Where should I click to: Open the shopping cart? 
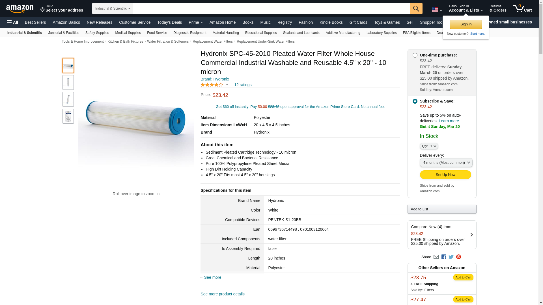coord(522,8)
